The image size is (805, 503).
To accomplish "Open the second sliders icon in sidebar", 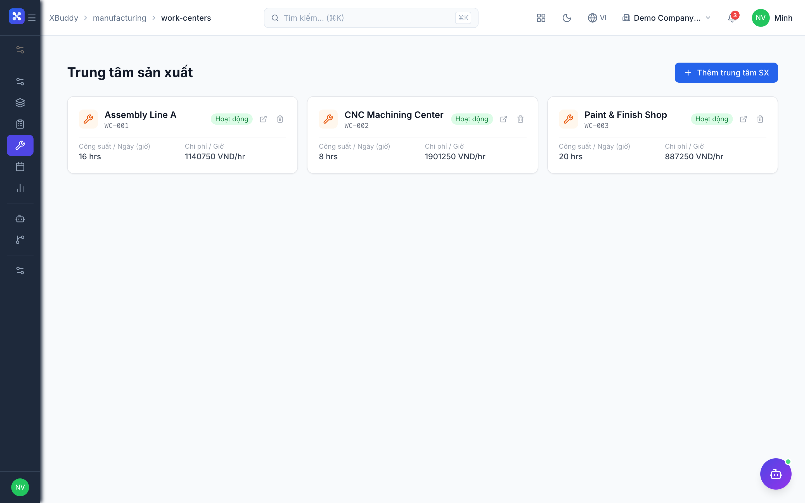I will click(20, 82).
